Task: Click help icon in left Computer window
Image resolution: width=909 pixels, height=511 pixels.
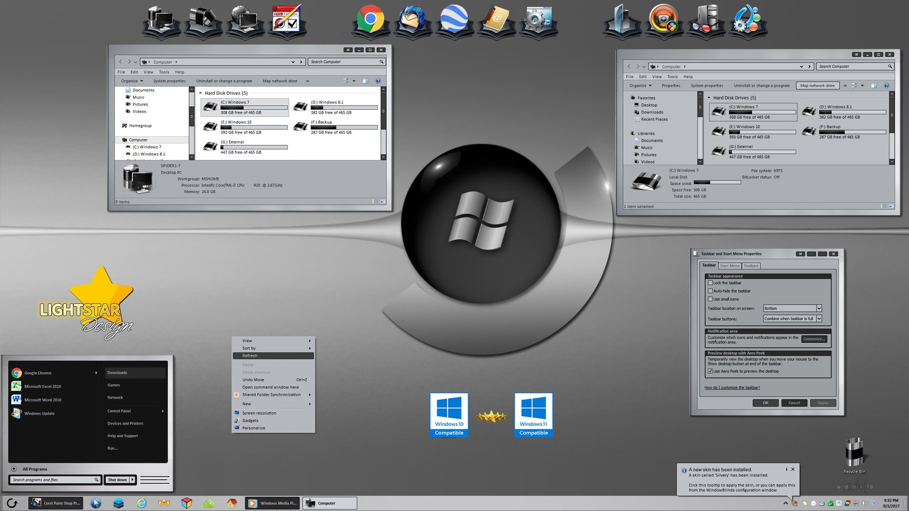Action: (378, 81)
